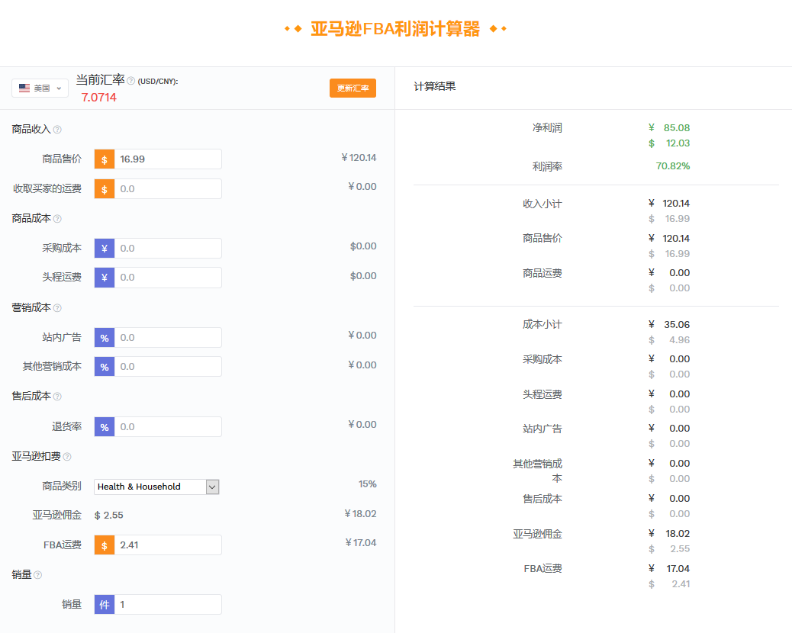Click help icon beside 商品成本
Viewport: 792px width, 633px height.
click(x=57, y=219)
